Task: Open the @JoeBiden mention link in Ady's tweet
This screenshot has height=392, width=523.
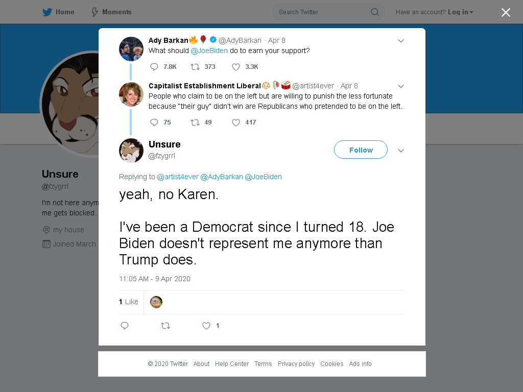Action: (x=209, y=51)
